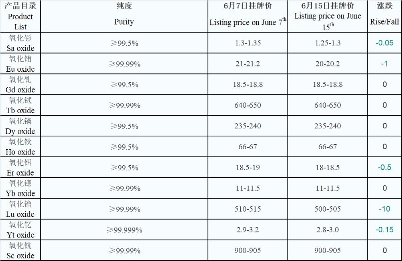Select the -0.05 Rise/Fall value
This screenshot has width=402, height=261.
[x=385, y=43]
